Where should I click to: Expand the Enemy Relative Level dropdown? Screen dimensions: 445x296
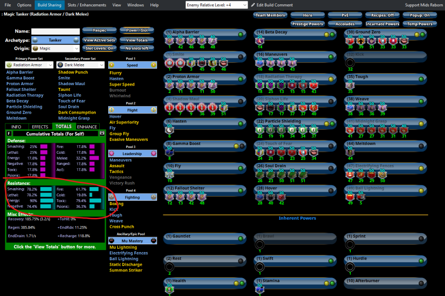click(x=216, y=5)
